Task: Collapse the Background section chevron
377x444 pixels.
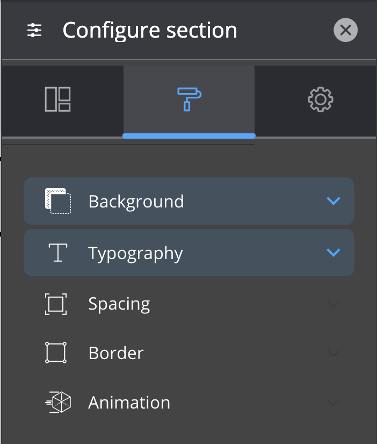Action: coord(334,201)
